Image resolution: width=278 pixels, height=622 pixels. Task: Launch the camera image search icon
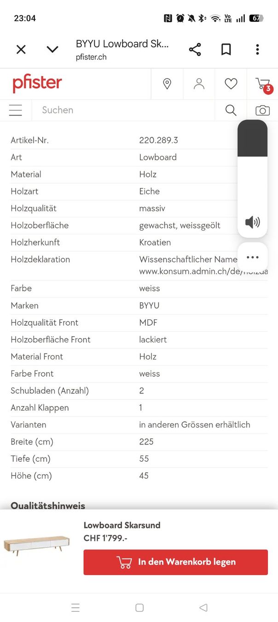(262, 111)
